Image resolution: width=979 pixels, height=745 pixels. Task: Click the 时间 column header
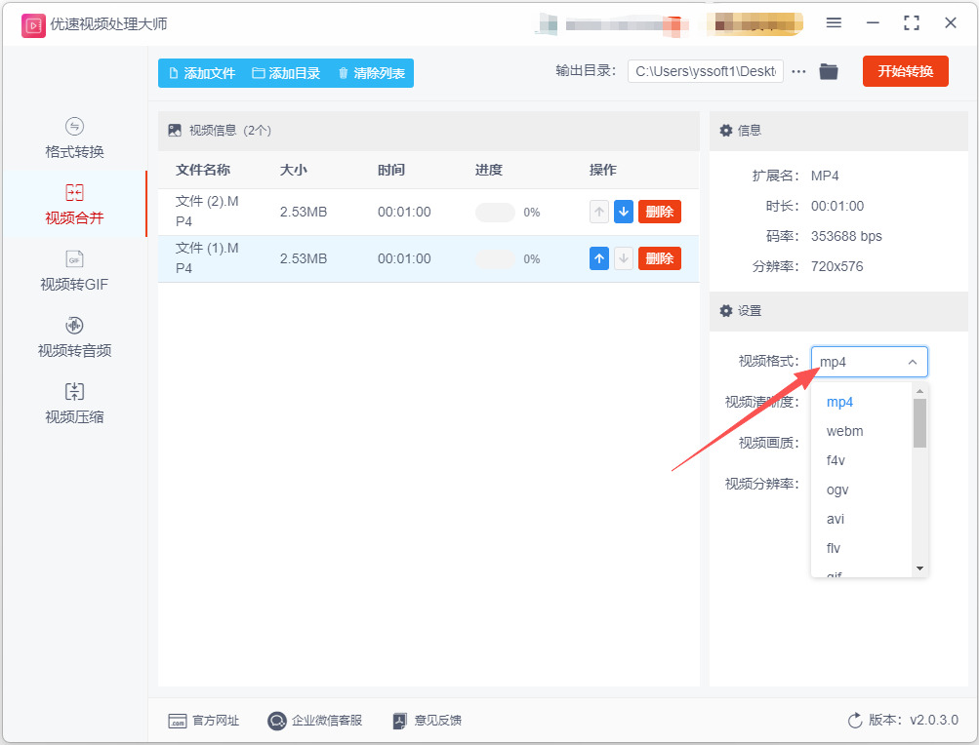tap(390, 170)
